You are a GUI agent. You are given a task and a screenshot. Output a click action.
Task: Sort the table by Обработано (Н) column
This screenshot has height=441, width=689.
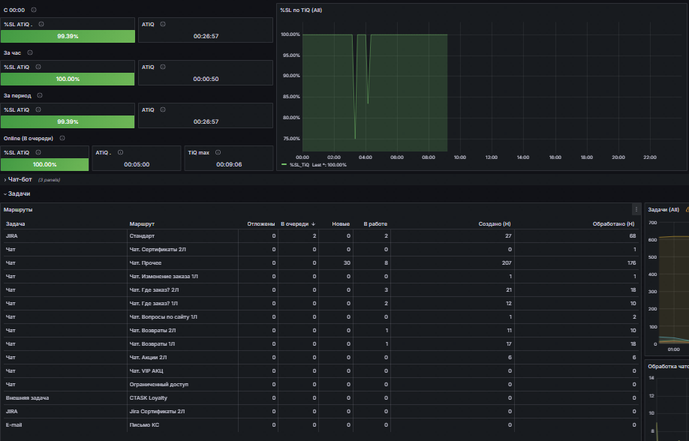click(x=613, y=224)
